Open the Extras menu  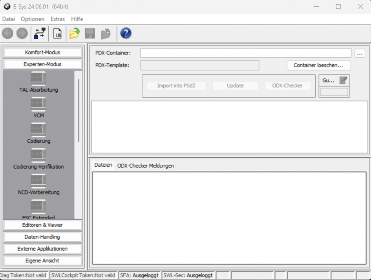(58, 19)
